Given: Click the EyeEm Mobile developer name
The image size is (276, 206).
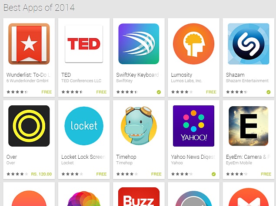Looking at the screenshot, I should (239, 163).
